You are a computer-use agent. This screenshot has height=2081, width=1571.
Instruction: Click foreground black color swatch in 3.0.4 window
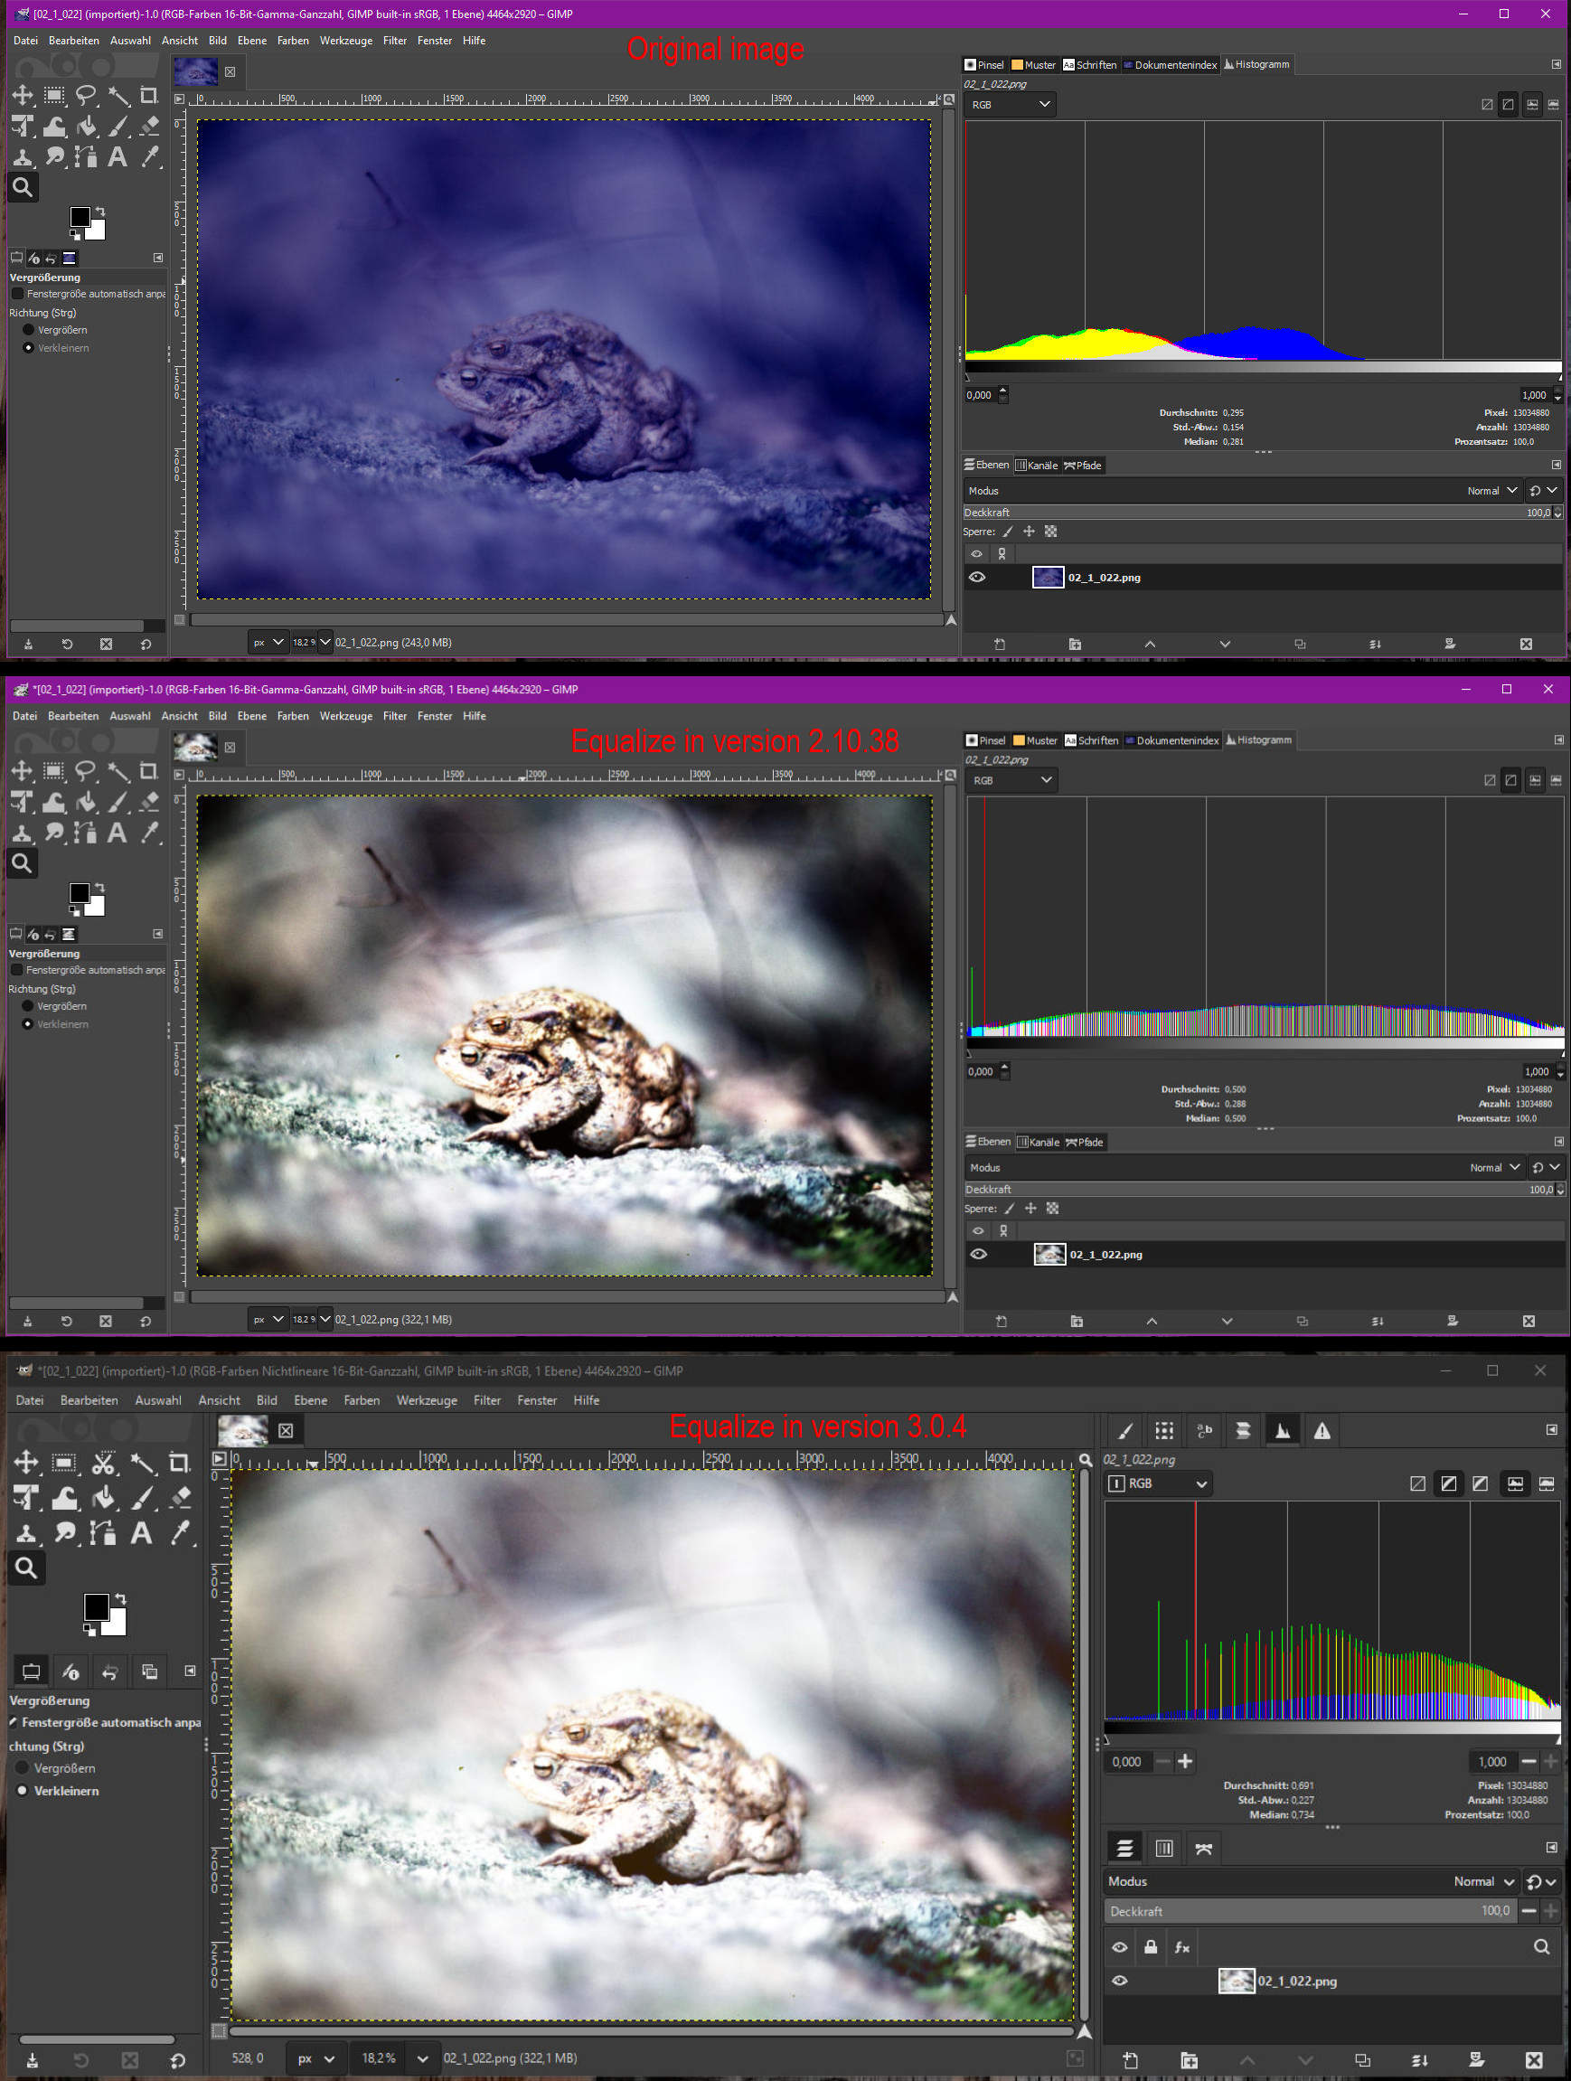click(96, 1606)
